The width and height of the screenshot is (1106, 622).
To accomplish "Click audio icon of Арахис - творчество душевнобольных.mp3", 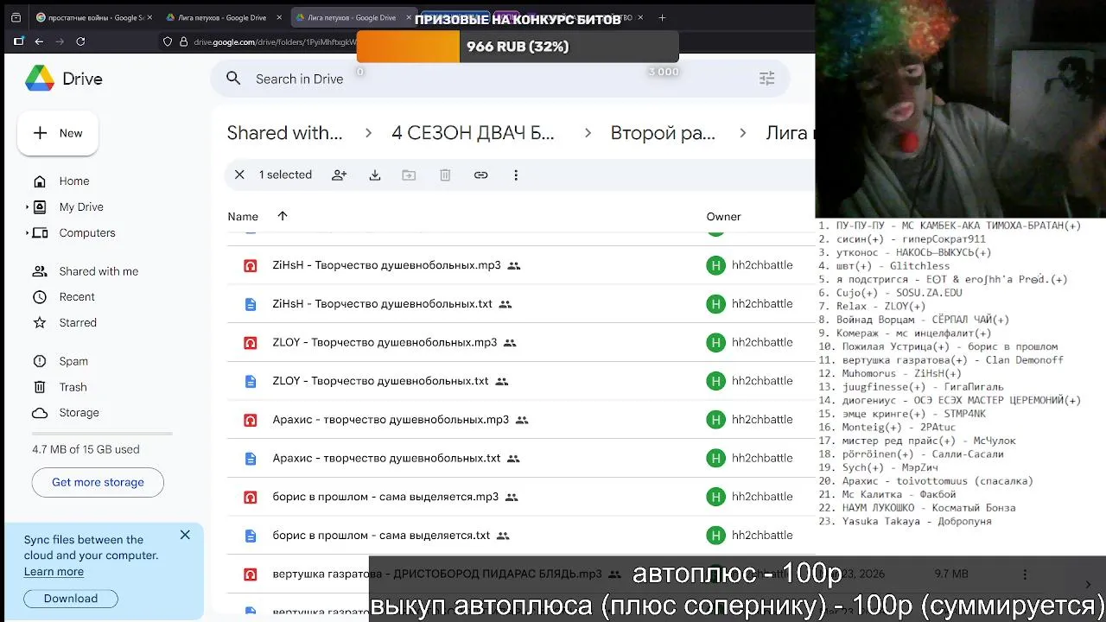I will click(x=251, y=420).
